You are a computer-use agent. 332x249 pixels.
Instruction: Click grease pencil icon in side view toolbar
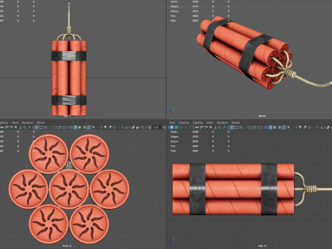pos(224,127)
